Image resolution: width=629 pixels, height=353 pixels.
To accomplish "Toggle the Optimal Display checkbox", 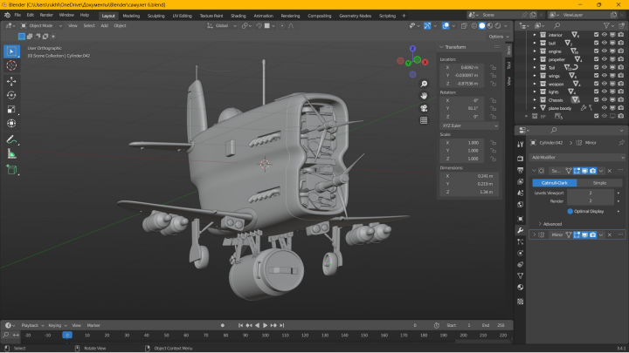I will click(570, 211).
